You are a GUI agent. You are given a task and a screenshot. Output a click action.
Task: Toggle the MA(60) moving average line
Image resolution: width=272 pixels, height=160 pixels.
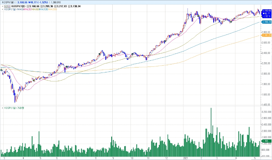(x=35, y=9)
